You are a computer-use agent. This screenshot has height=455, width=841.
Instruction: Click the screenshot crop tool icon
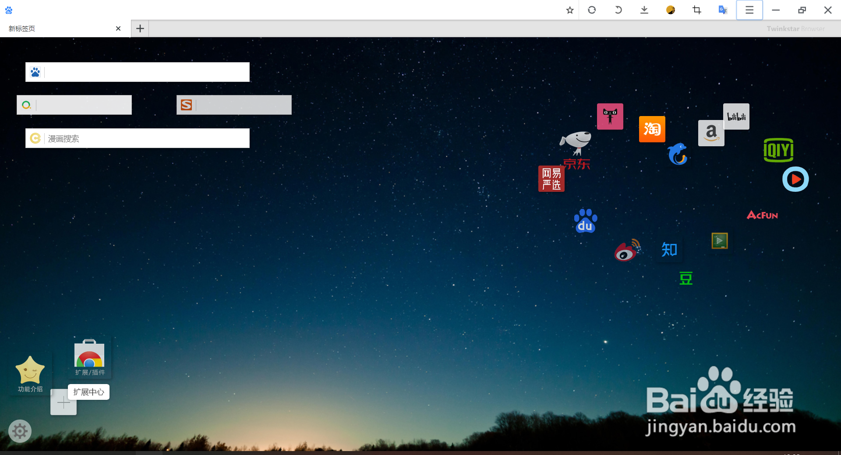click(x=697, y=10)
